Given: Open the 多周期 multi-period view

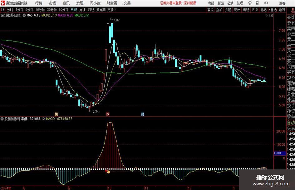Looking at the screenshot, I should (x=101, y=10).
